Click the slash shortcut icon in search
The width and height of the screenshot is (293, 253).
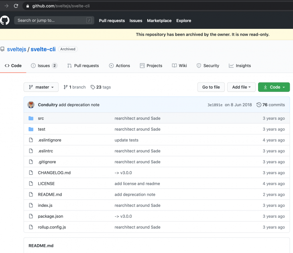[x=89, y=20]
